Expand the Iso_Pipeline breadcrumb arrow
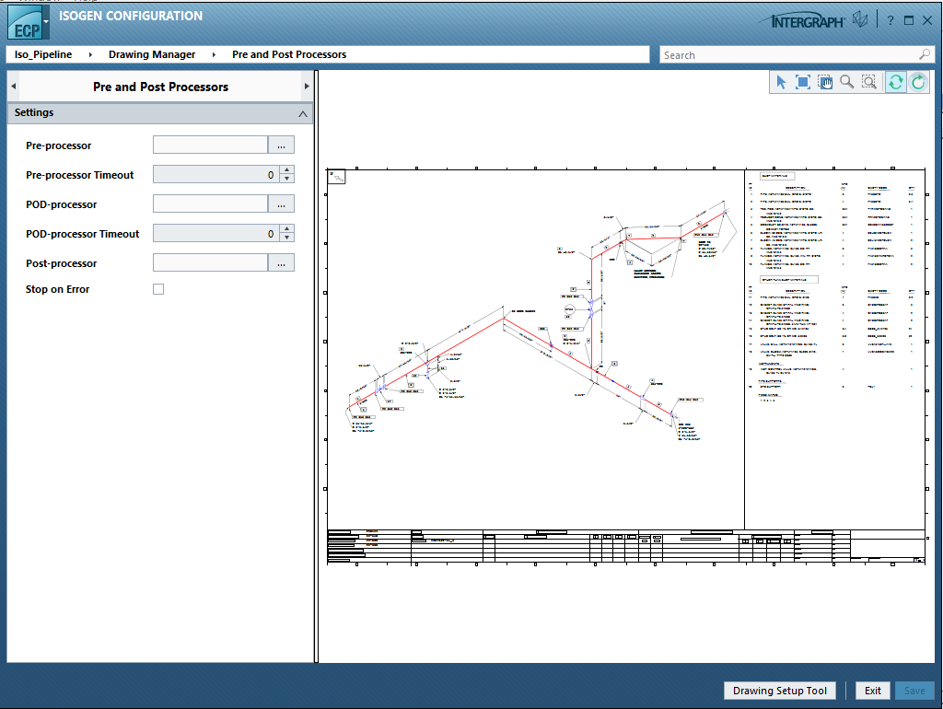The image size is (943, 709). point(90,54)
